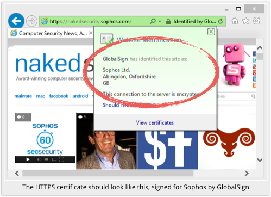Click the 'Identified by Glo...' label
This screenshot has width=271, height=197.
[194, 22]
